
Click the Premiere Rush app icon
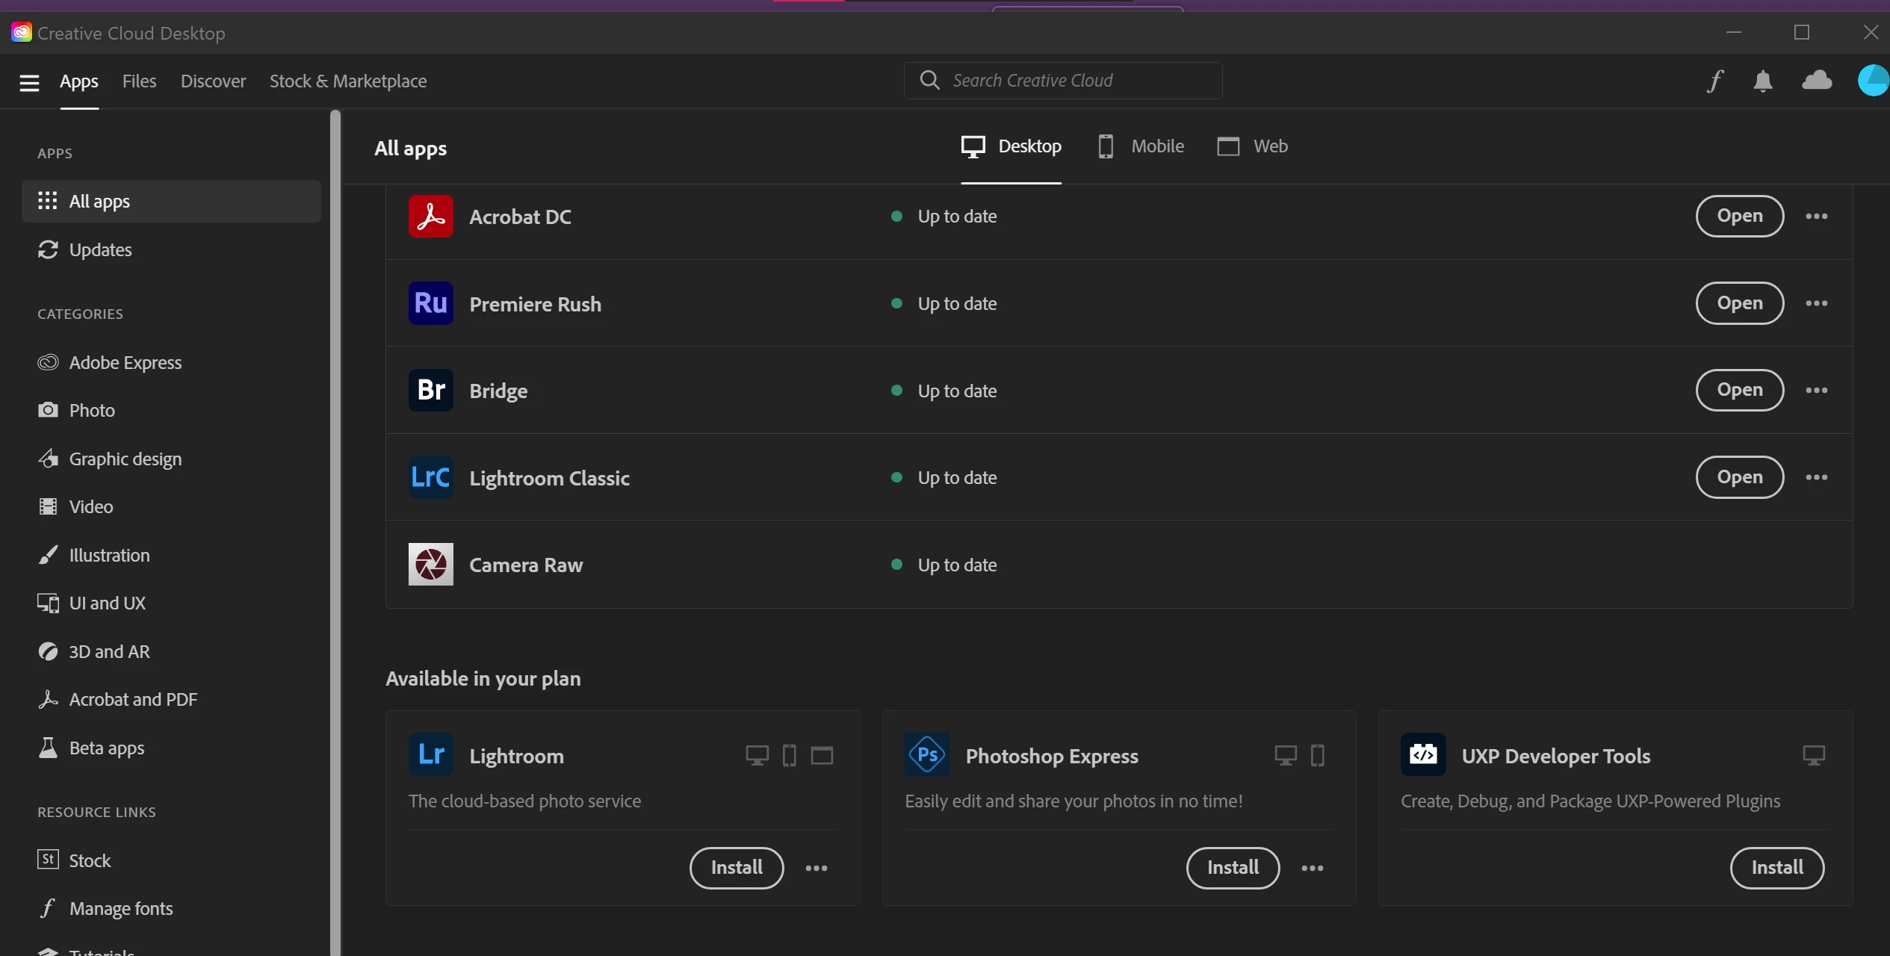(x=431, y=303)
